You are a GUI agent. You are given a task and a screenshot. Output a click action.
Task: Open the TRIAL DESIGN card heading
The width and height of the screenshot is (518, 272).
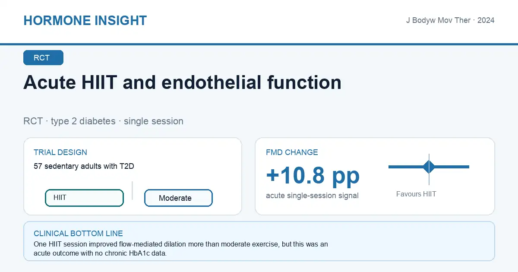60,152
